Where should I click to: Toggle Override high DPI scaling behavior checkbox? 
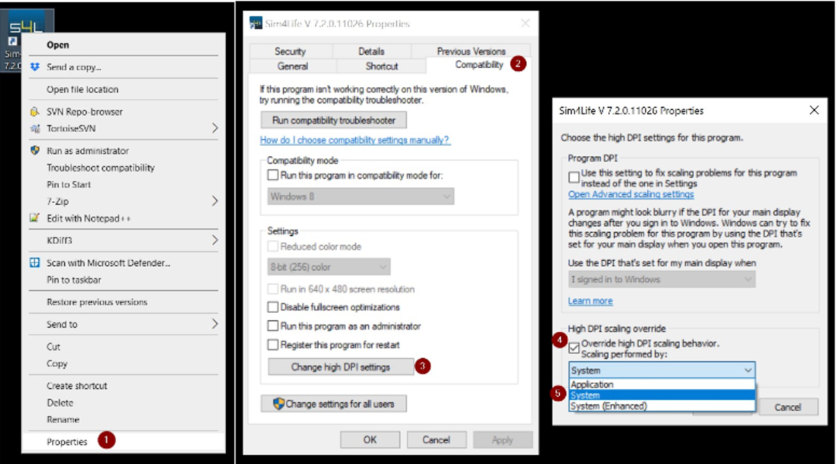click(x=574, y=346)
